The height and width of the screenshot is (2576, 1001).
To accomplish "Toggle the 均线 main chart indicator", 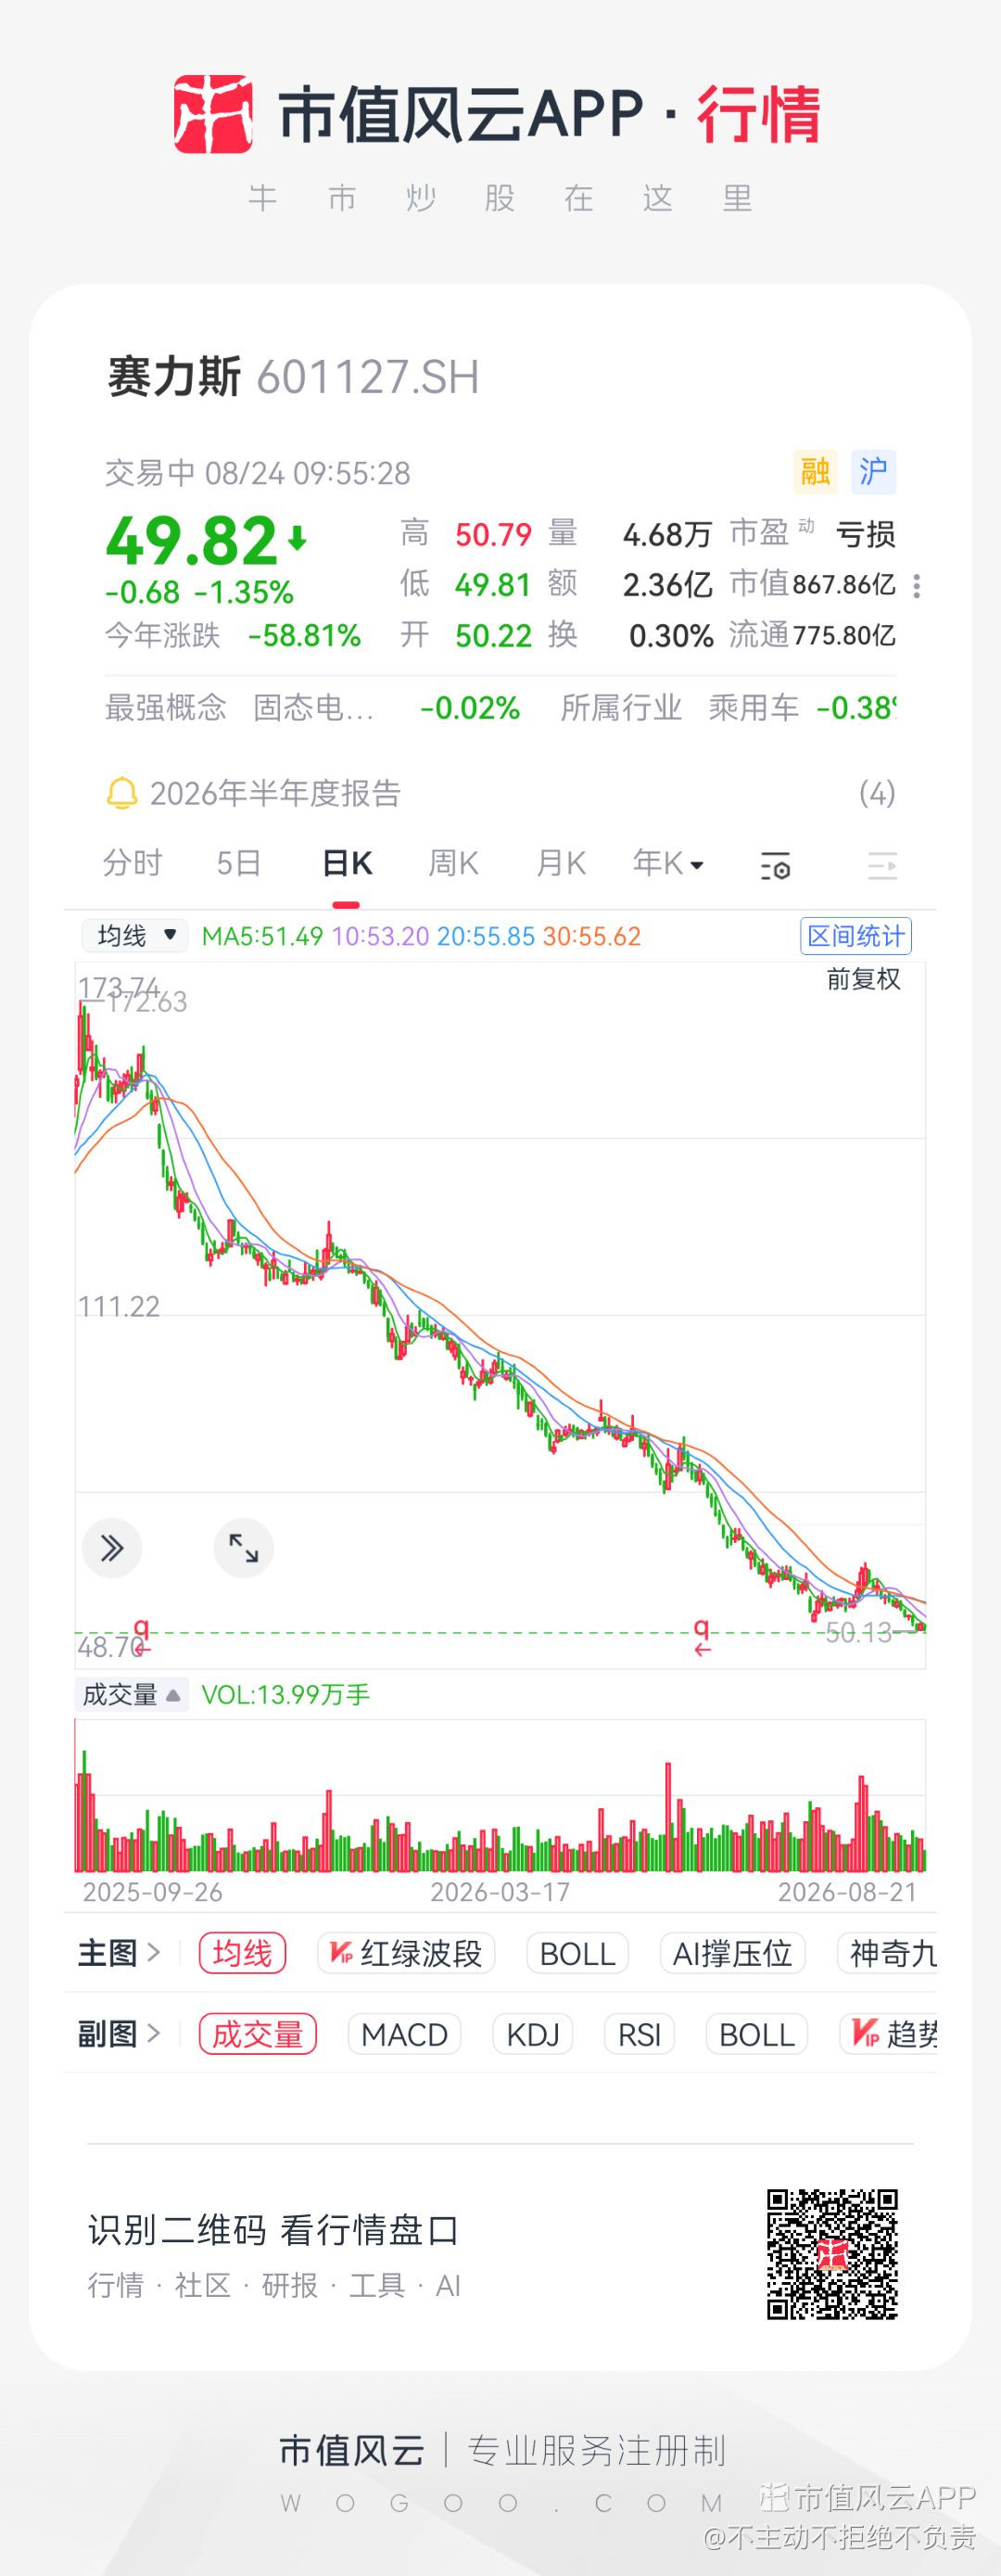I will coord(243,1953).
